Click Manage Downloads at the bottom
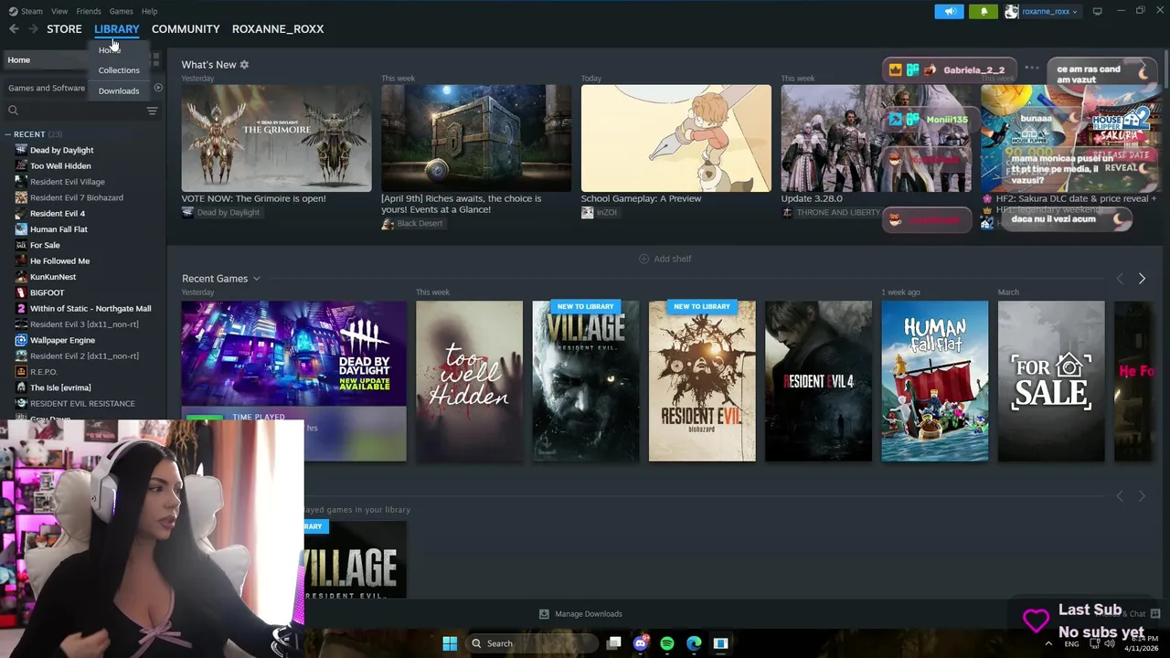1170x658 pixels. click(580, 614)
